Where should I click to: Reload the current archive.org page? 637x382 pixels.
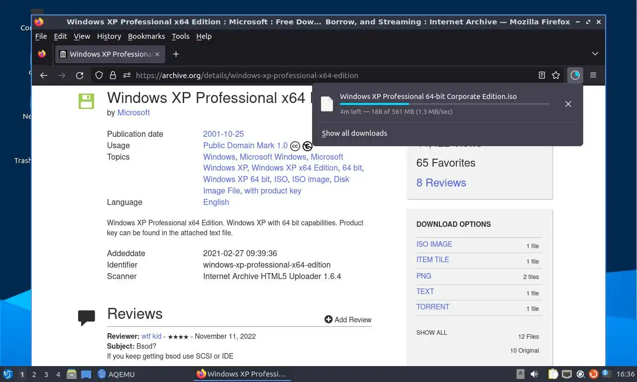tap(80, 75)
